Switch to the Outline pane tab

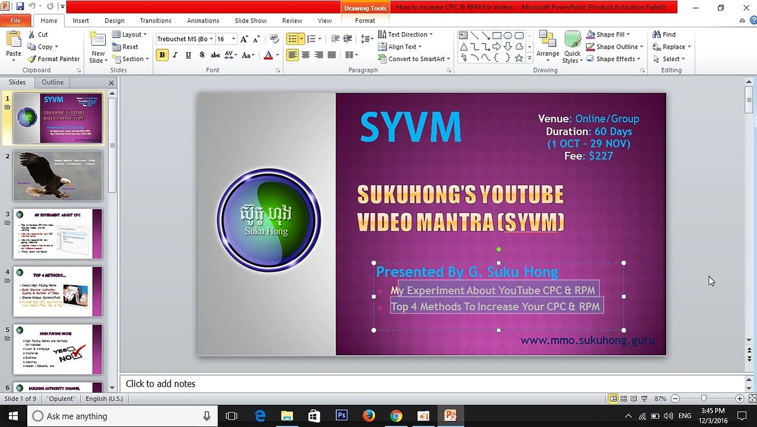(52, 82)
